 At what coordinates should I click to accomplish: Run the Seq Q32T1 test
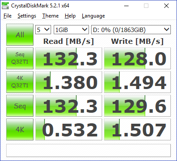pos(20,58)
